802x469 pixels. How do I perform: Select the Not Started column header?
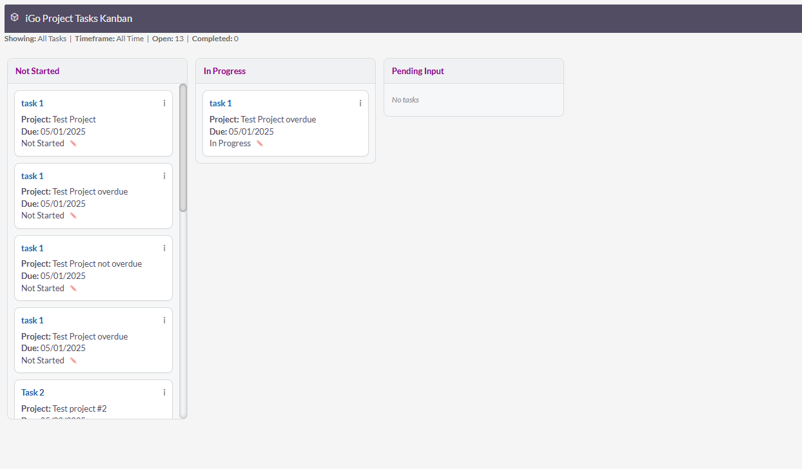click(37, 71)
